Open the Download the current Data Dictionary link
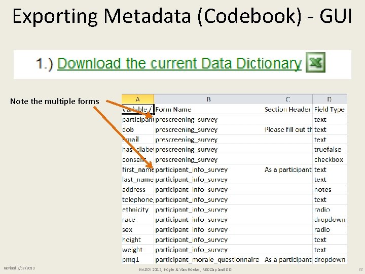The width and height of the screenshot is (365, 274). 179,64
